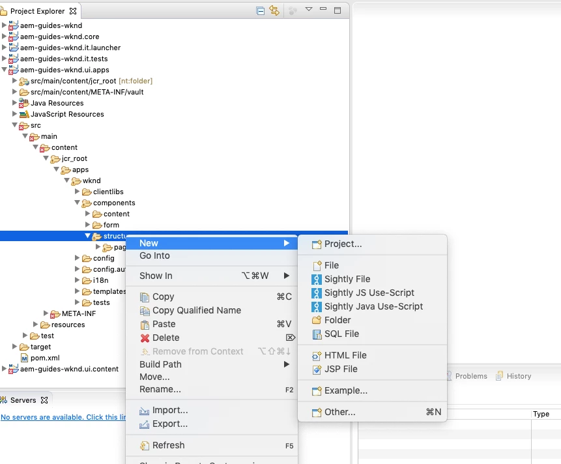The height and width of the screenshot is (464, 561).
Task: Choose Delete with red X icon
Action: click(212, 338)
